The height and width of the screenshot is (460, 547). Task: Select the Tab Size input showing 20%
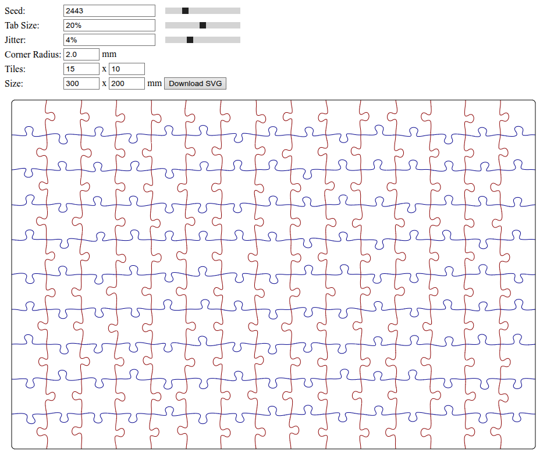click(109, 25)
